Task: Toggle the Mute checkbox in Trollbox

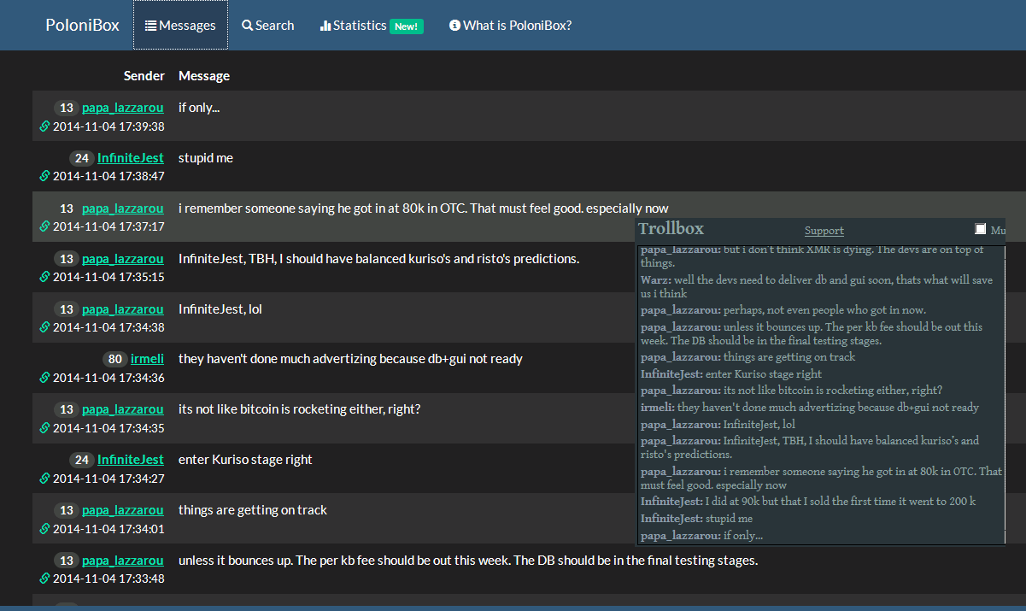Action: point(981,229)
